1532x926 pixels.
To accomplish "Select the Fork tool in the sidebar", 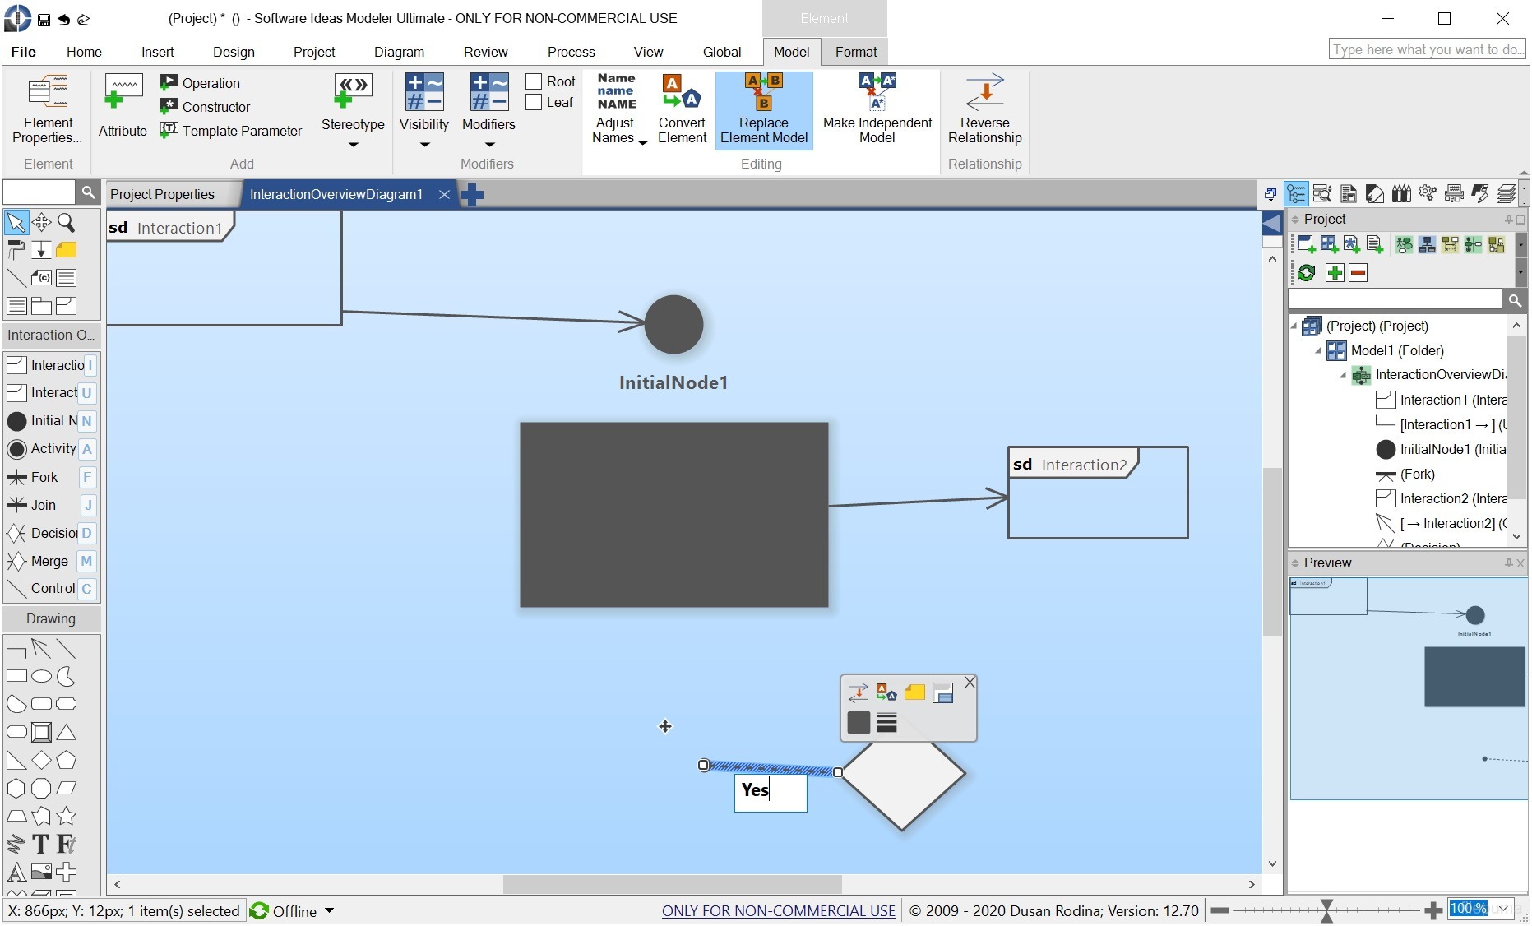I will tap(18, 477).
